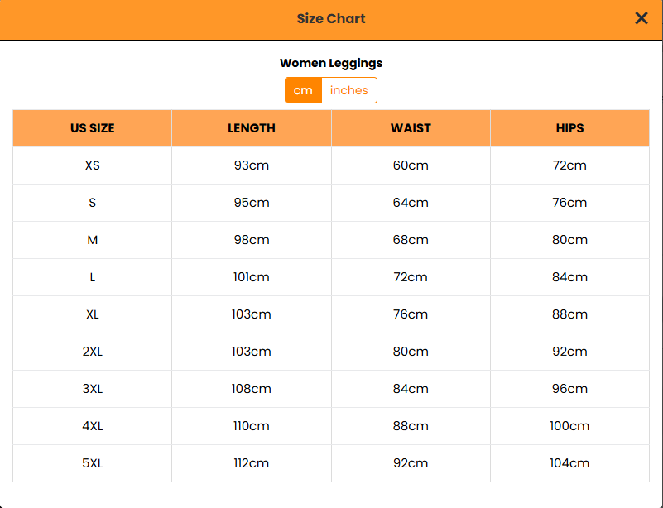Image resolution: width=663 pixels, height=508 pixels.
Task: Click the HIPS column header
Action: point(569,128)
